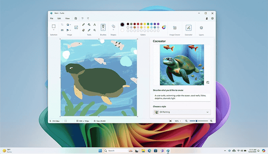Open the Layers panel
The image size is (268, 154).
pos(201,28)
